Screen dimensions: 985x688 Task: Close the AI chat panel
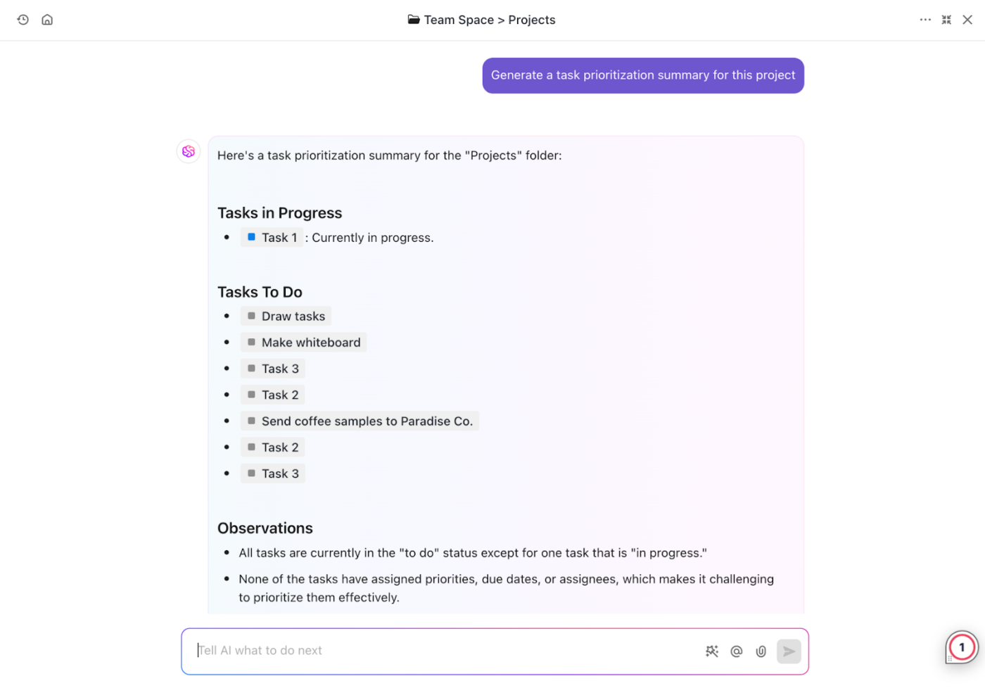click(x=967, y=20)
